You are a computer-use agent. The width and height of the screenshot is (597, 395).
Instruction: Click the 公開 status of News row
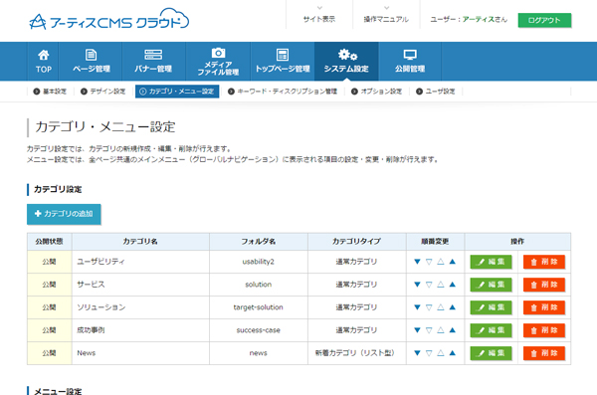(49, 353)
